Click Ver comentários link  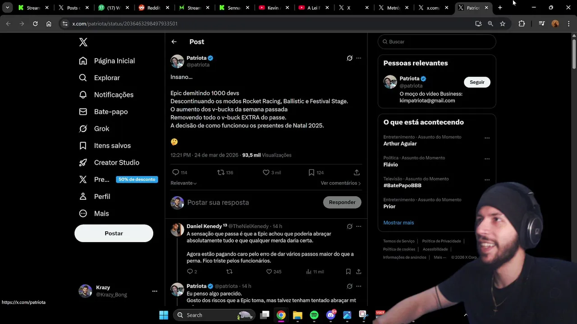point(341,183)
